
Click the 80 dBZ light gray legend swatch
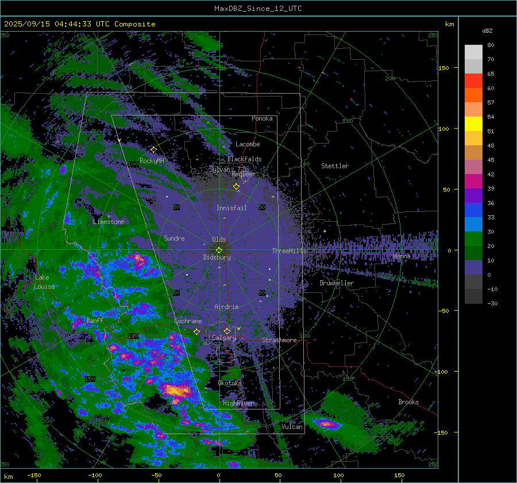tap(473, 52)
